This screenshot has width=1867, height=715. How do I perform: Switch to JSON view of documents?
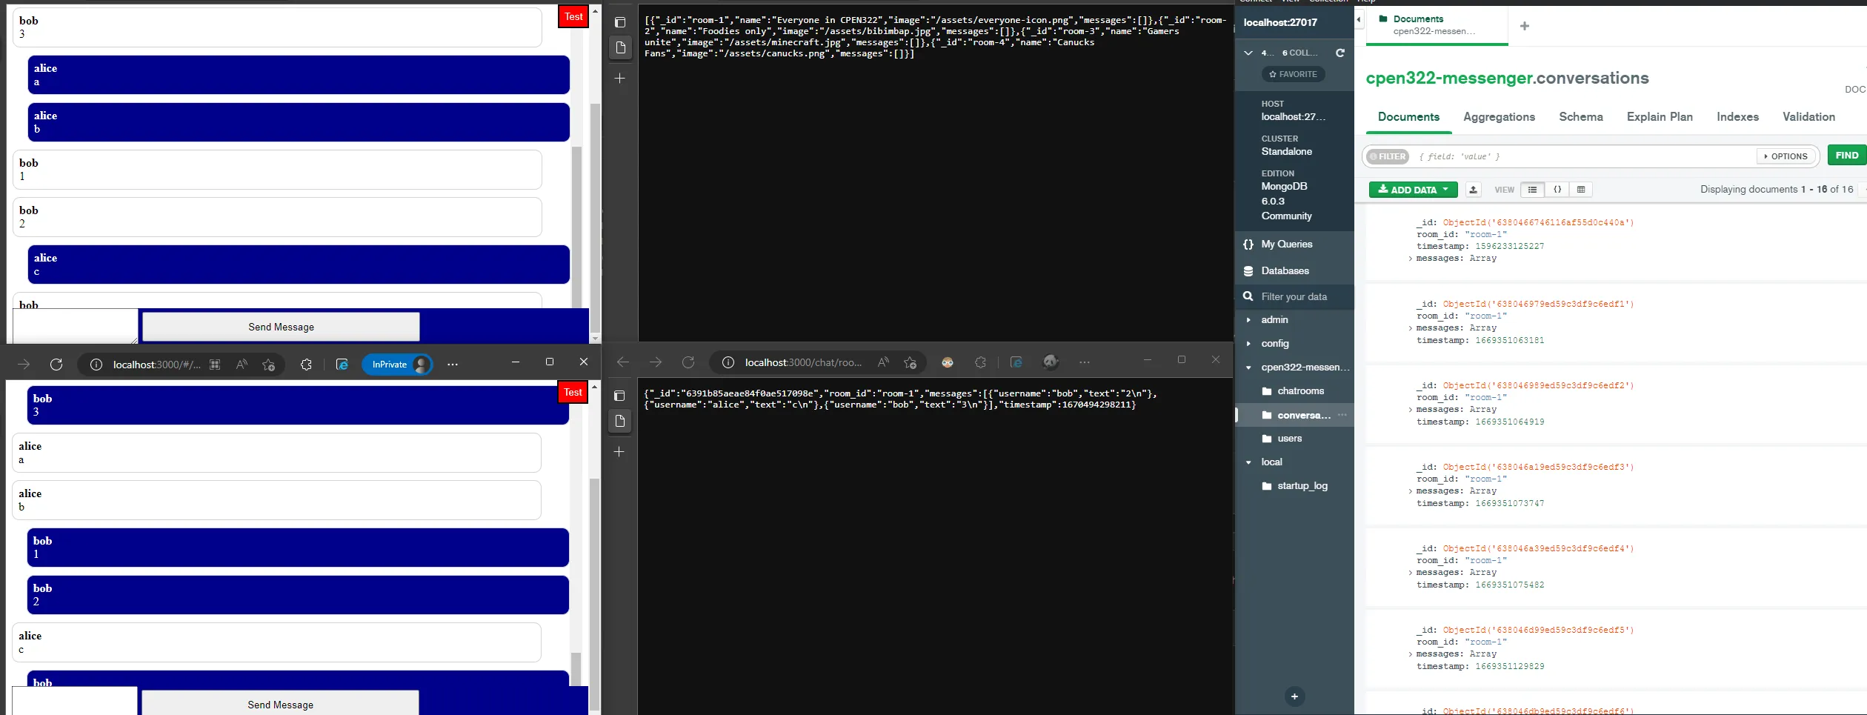tap(1557, 190)
